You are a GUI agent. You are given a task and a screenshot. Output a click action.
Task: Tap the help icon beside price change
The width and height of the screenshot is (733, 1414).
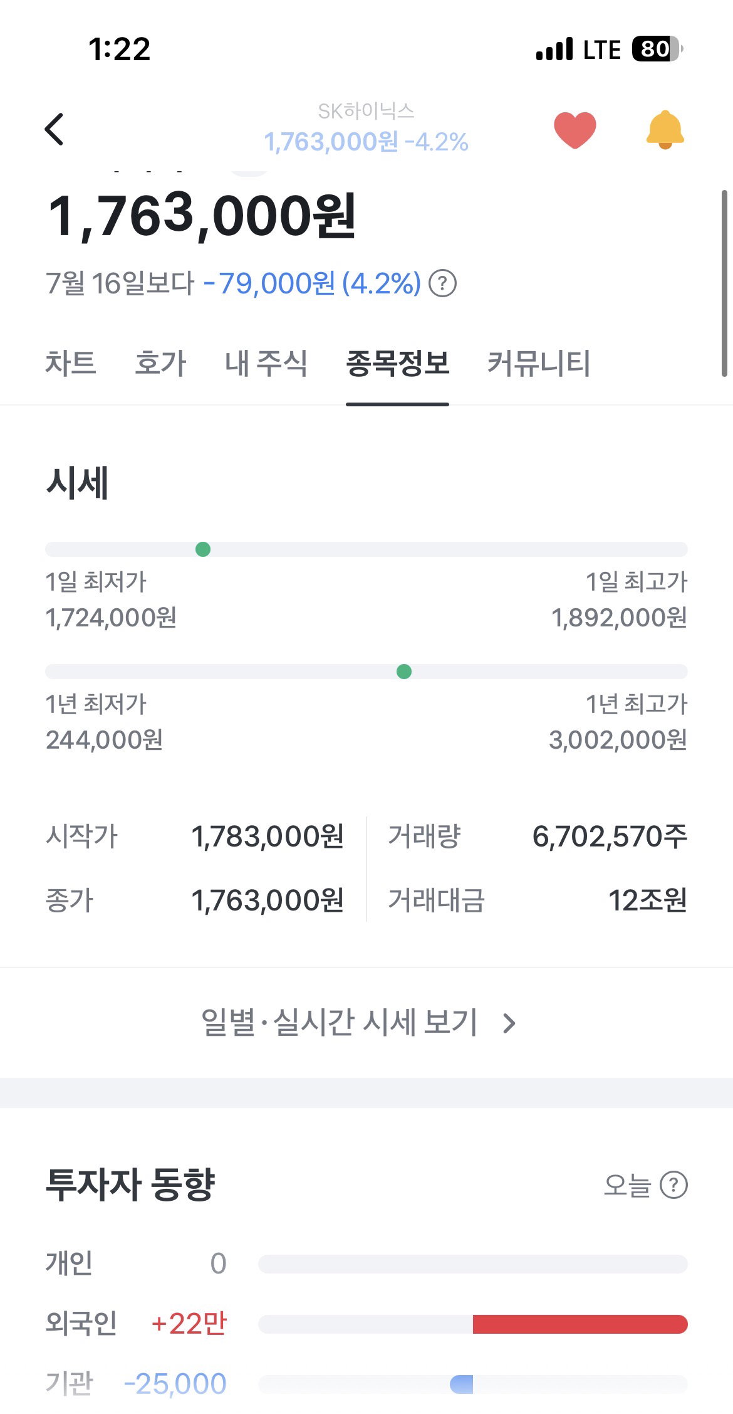click(442, 283)
